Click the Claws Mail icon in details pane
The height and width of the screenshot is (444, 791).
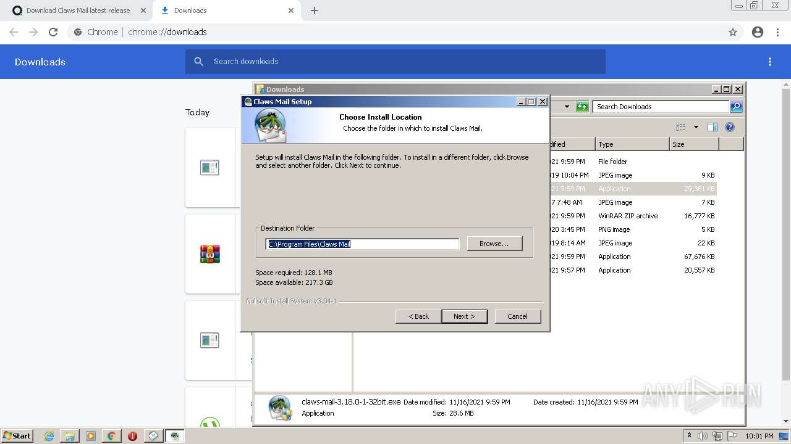point(280,408)
